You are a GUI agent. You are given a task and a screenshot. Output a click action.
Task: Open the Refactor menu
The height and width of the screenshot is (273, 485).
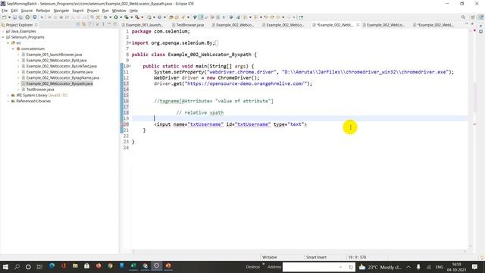click(43, 11)
